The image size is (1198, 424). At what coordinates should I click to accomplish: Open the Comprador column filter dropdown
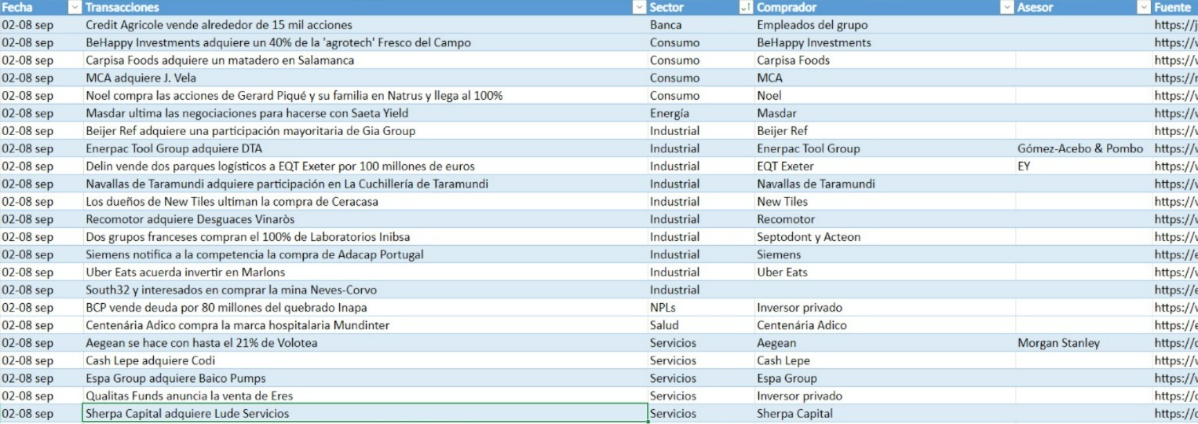coord(1007,7)
